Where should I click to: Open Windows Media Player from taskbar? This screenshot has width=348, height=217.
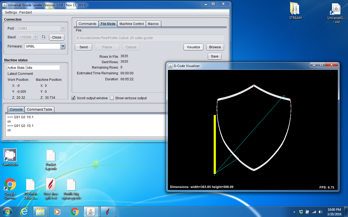[x=57, y=212]
